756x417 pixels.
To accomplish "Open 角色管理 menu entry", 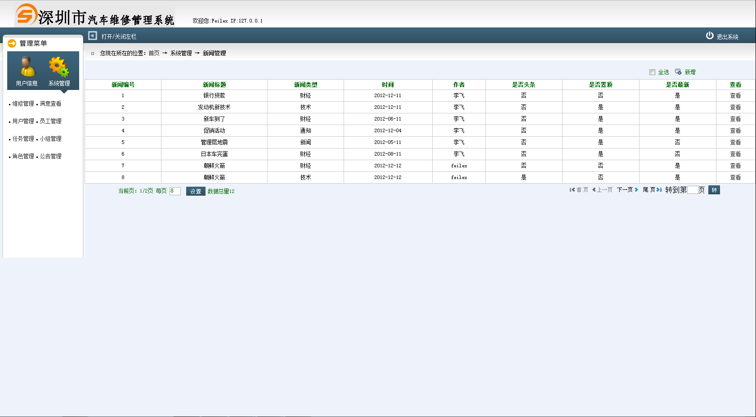I will click(x=23, y=156).
